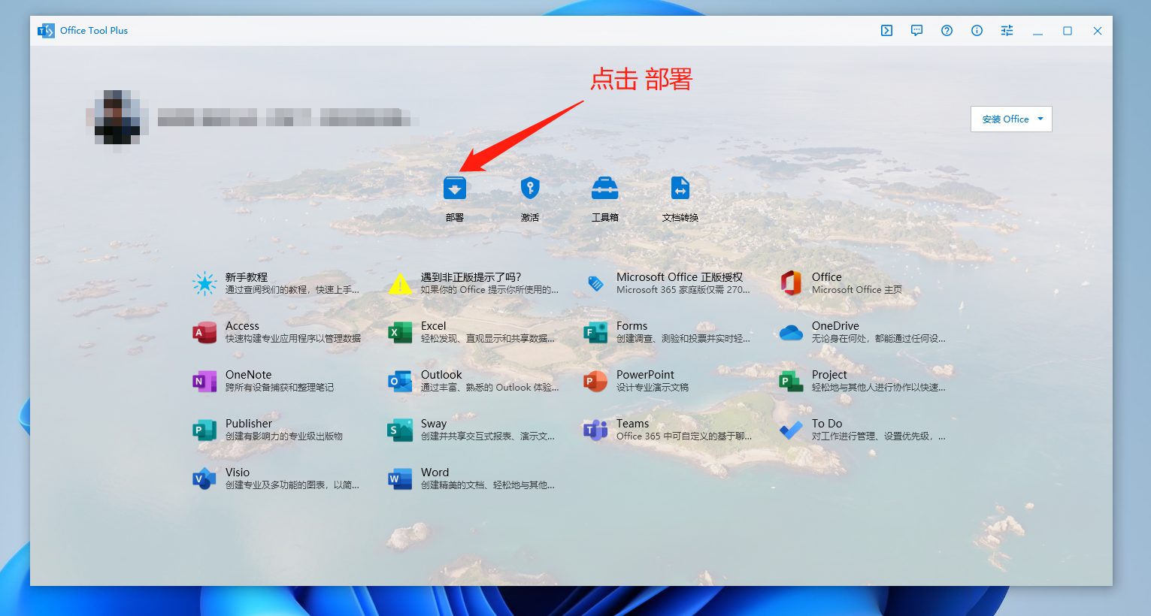Open the settings sliders icon

[x=1007, y=31]
